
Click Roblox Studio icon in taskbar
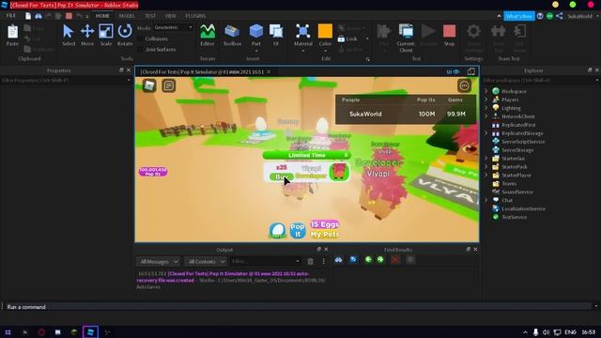[x=90, y=331]
